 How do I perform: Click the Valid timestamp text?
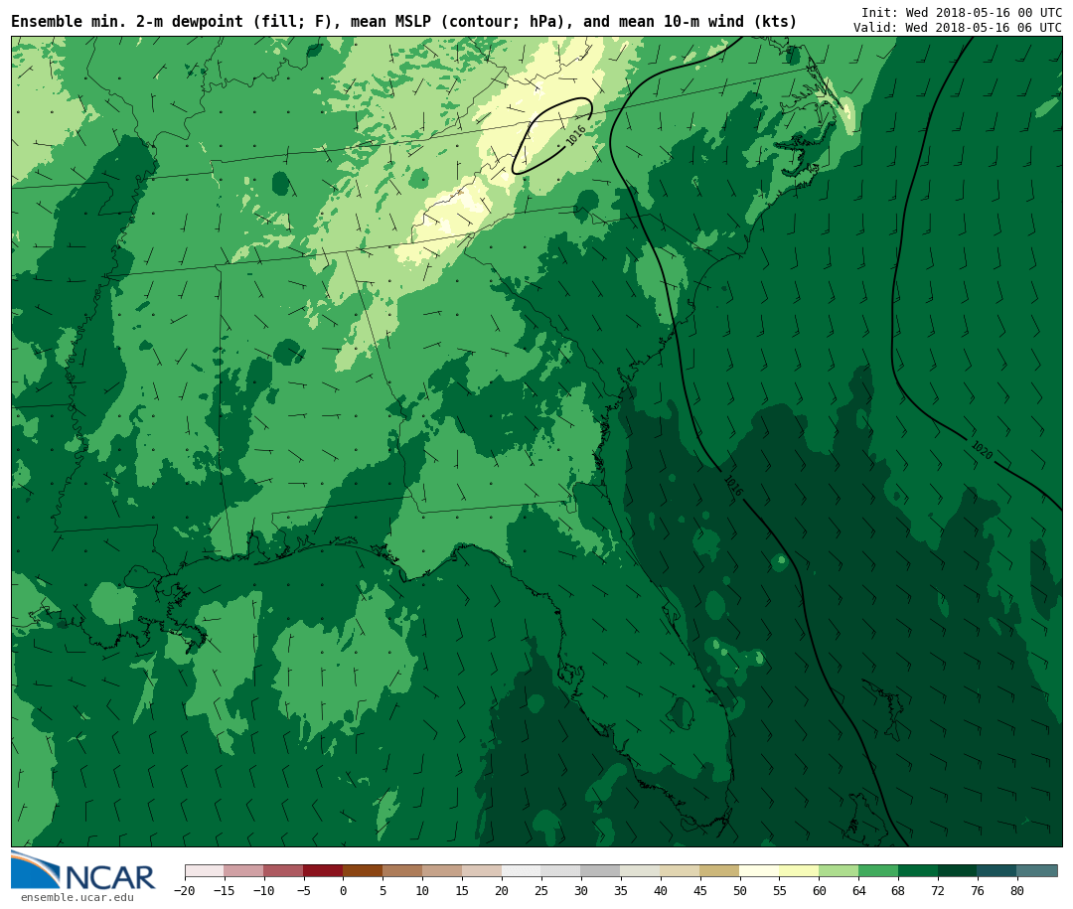pos(957,28)
